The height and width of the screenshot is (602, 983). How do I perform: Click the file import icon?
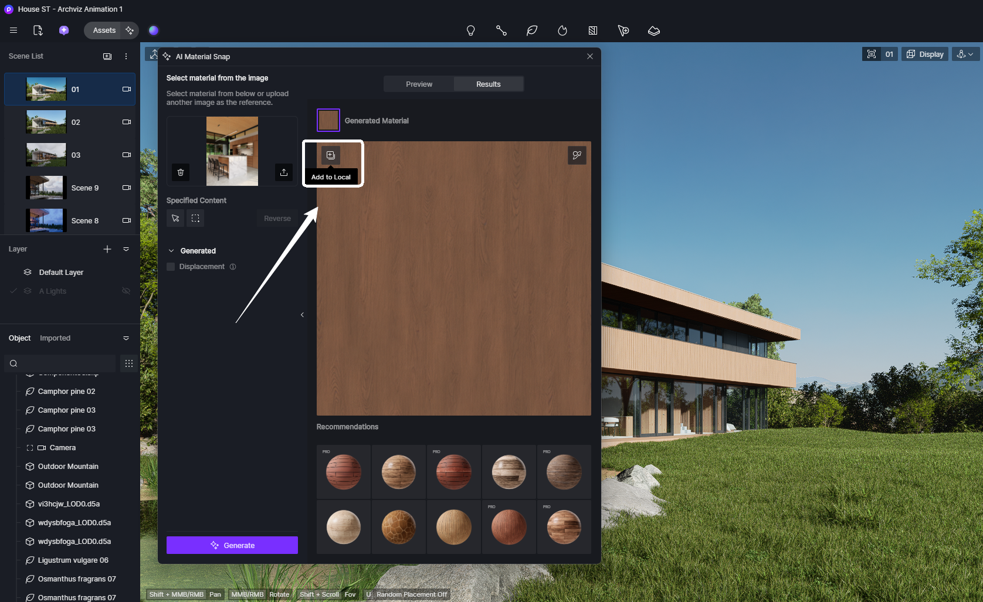click(x=38, y=30)
